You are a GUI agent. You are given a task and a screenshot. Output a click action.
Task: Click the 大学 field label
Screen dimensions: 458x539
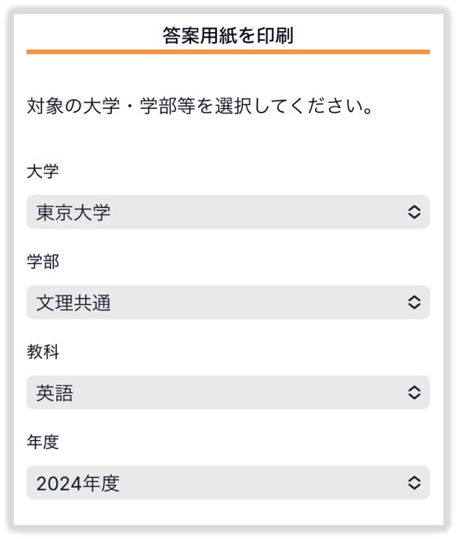point(43,171)
